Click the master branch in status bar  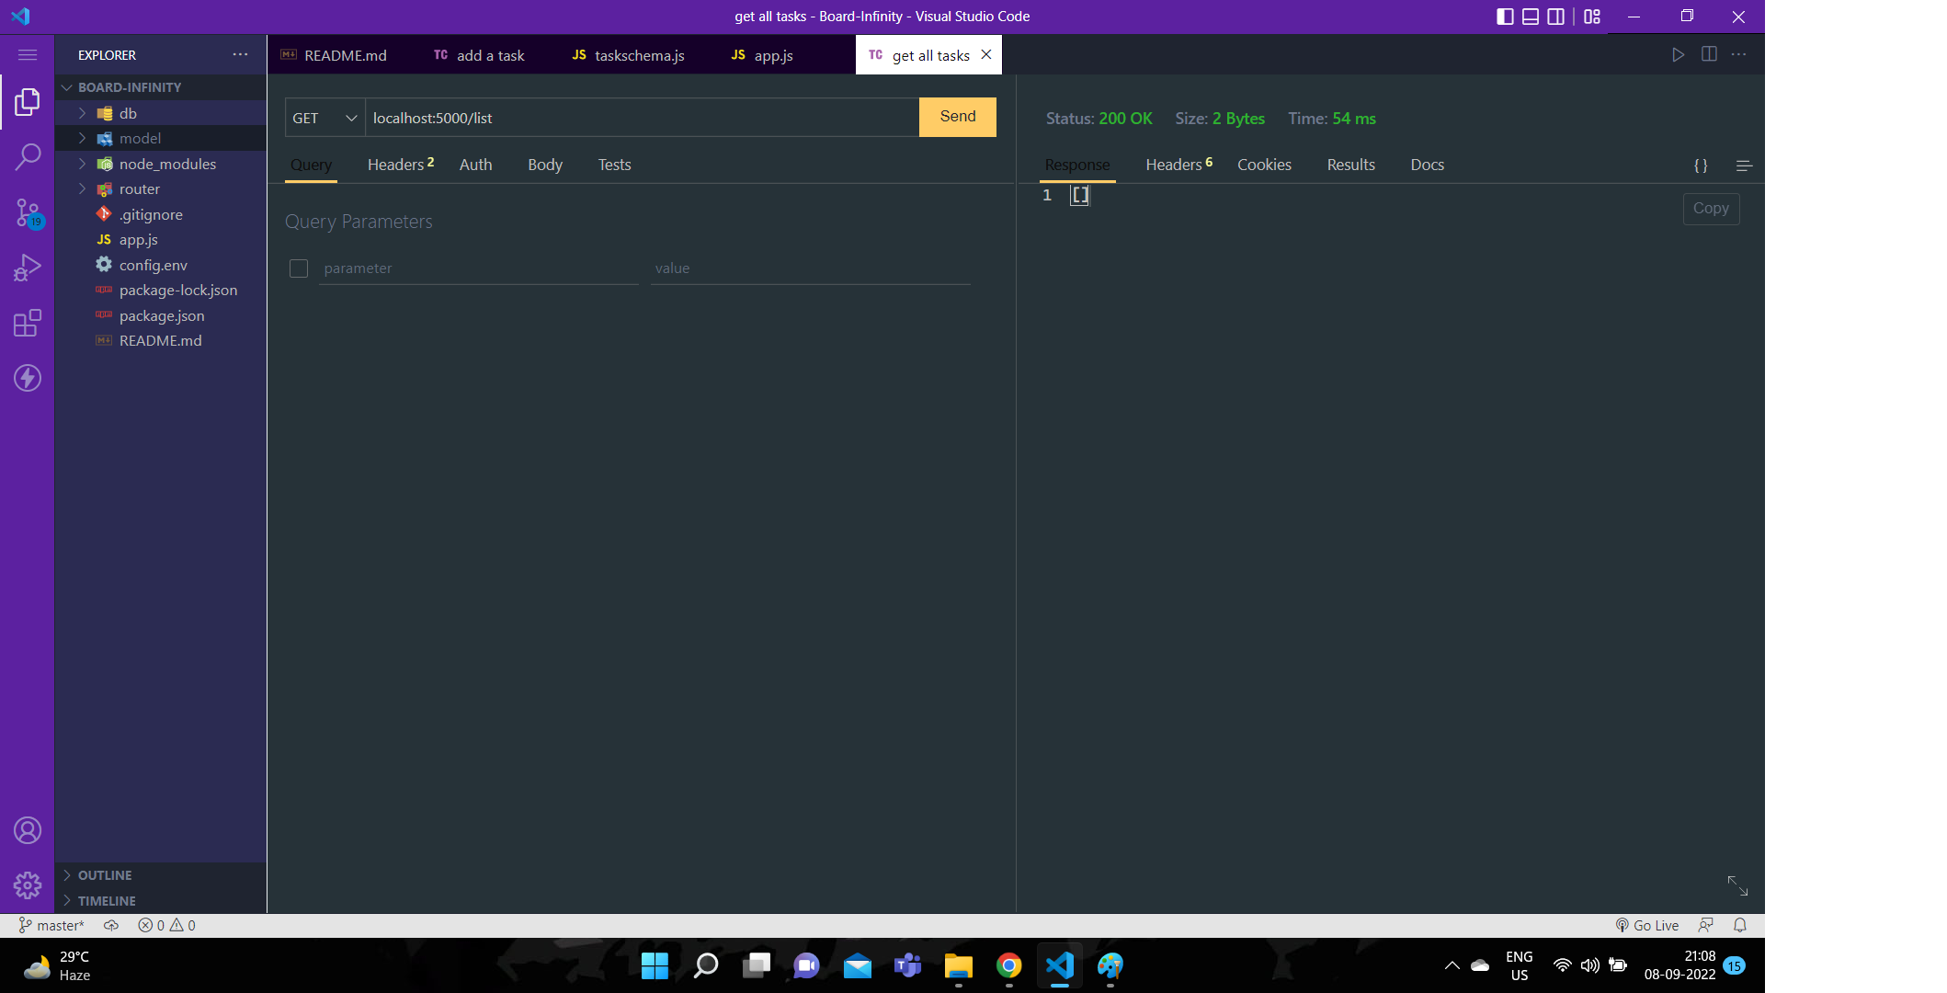(52, 925)
